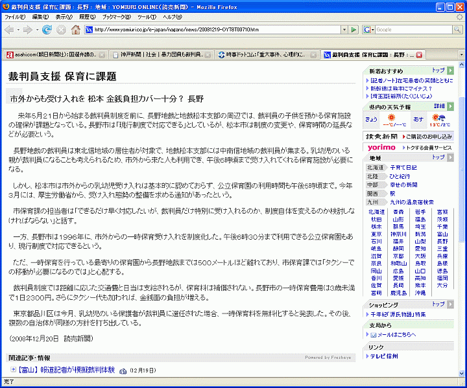Close the 時事ドットコム tab
The width and height of the screenshot is (467, 388).
[x=313, y=55]
